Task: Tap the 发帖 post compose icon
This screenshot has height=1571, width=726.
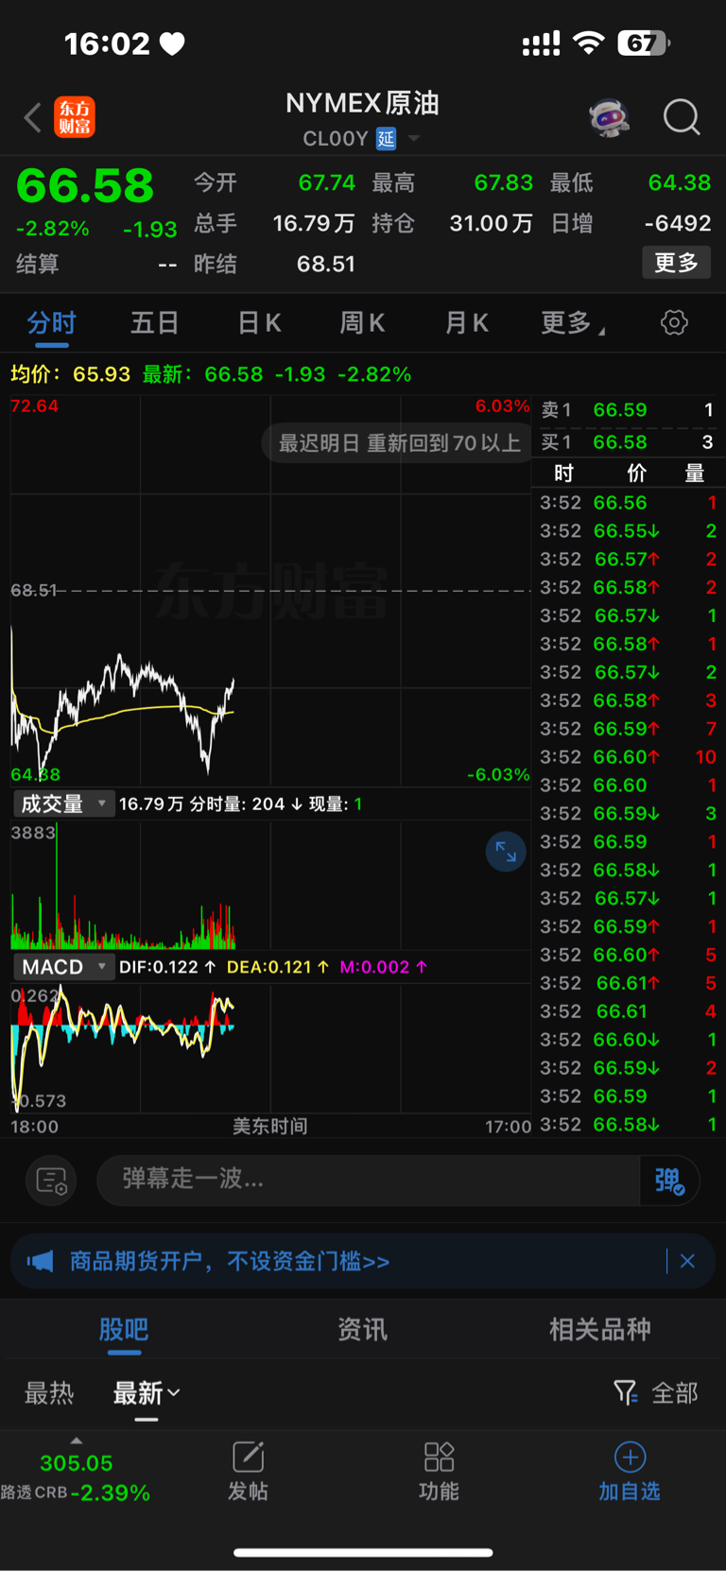Action: (248, 1471)
